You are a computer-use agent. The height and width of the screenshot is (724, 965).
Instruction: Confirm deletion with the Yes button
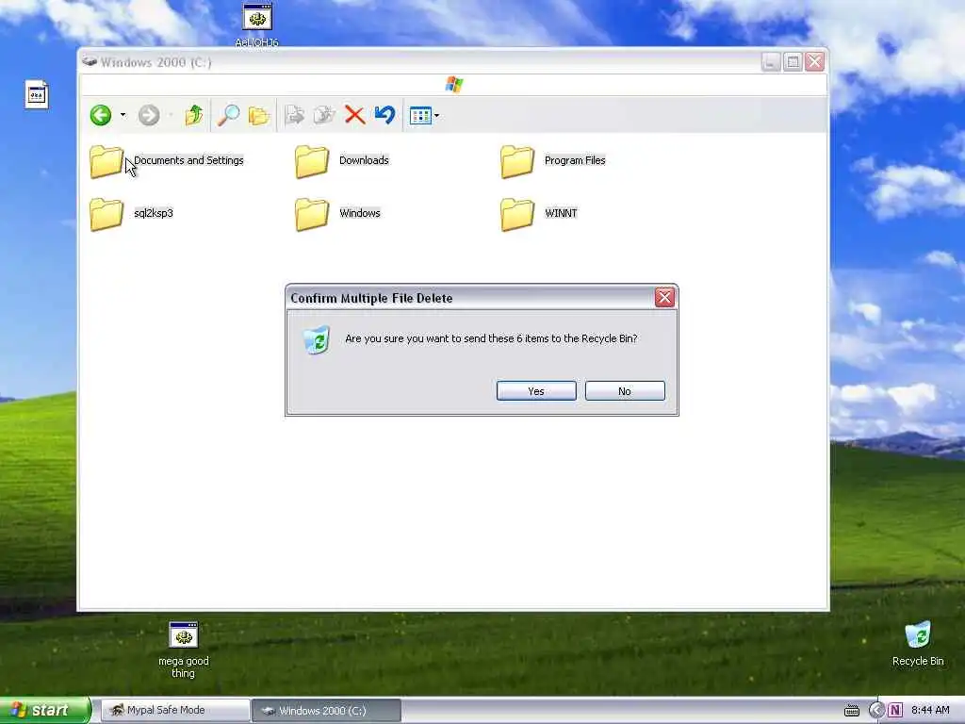click(536, 391)
